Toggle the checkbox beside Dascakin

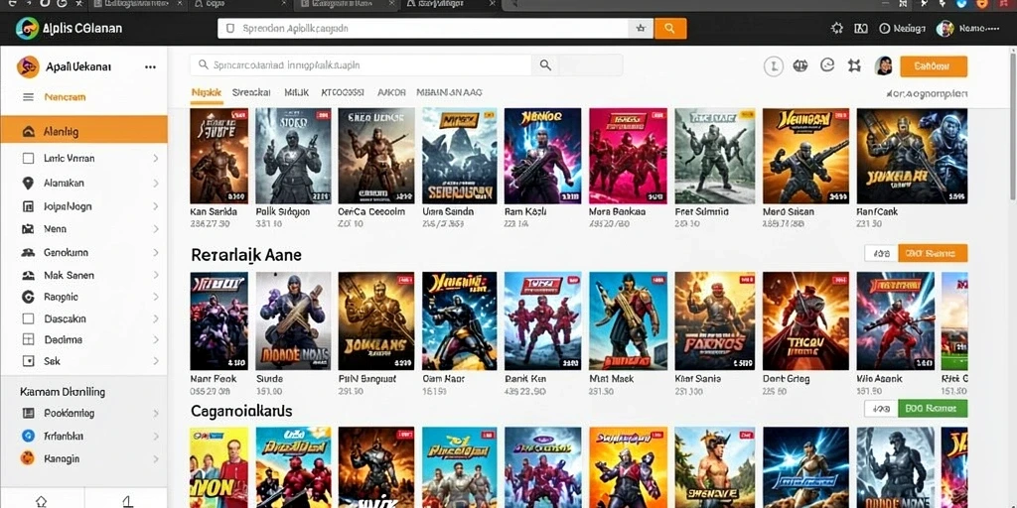coord(28,318)
